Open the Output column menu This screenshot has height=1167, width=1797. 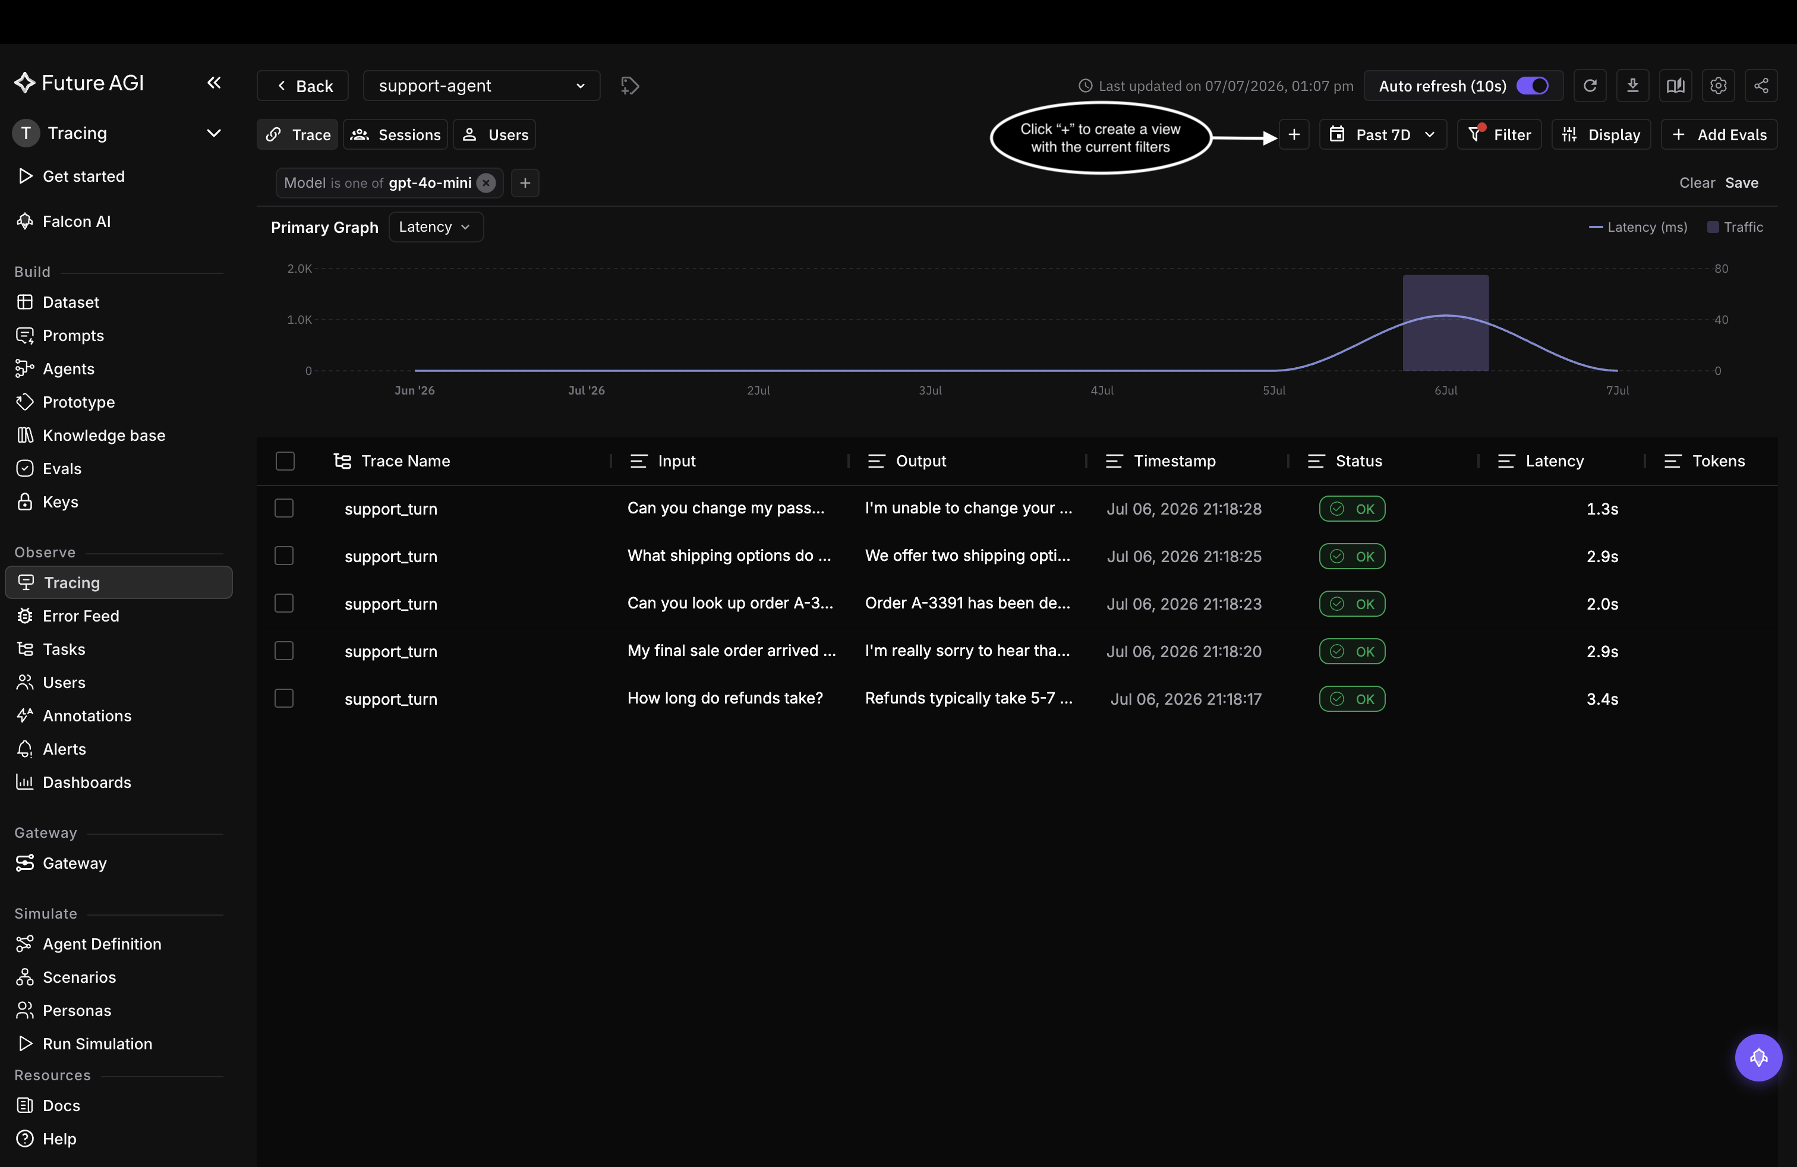tap(876, 461)
